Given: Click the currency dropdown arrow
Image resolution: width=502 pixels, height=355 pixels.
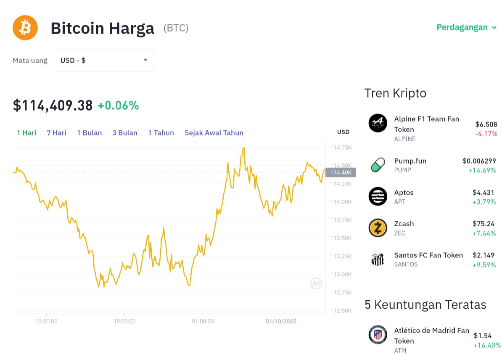Looking at the screenshot, I should (x=145, y=60).
